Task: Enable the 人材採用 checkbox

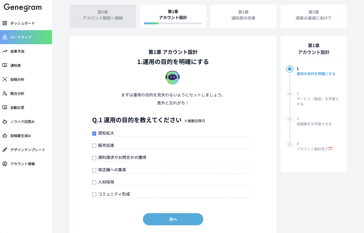Action: [x=94, y=182]
